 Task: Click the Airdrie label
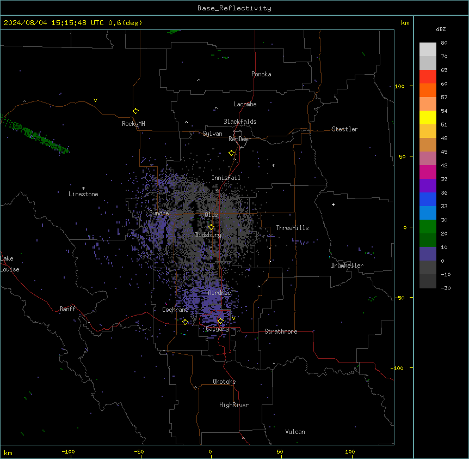219,293
